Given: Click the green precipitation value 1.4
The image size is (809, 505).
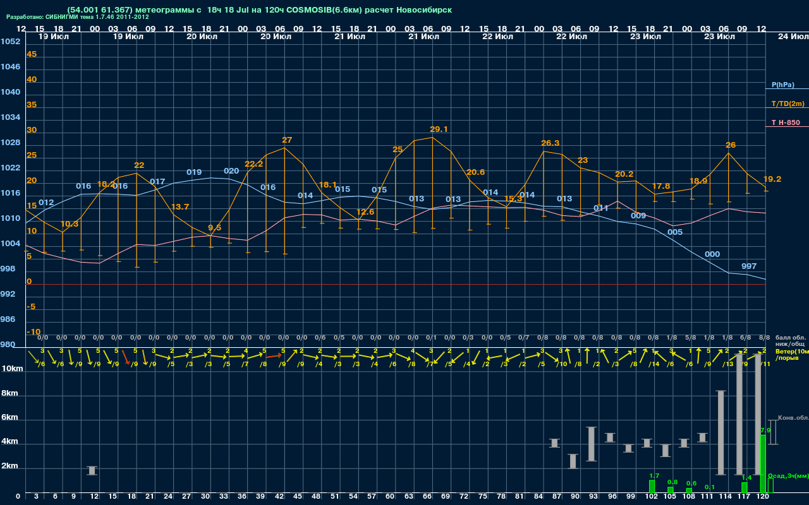Looking at the screenshot, I should pos(746,478).
